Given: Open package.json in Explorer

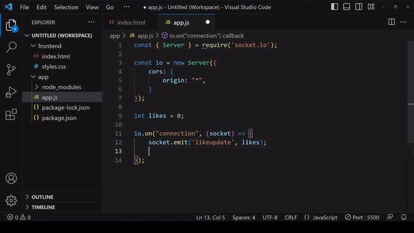Looking at the screenshot, I should tap(59, 118).
